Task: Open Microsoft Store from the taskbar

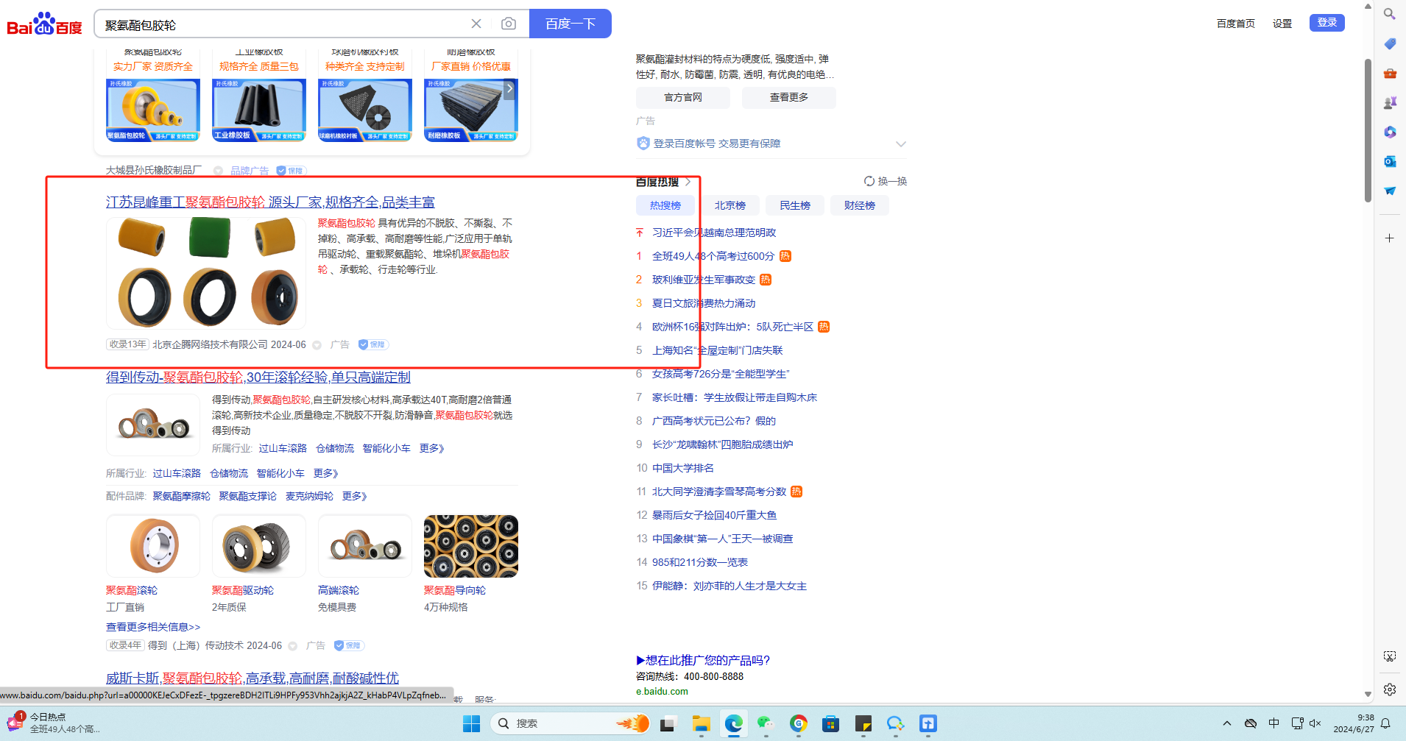Action: (830, 723)
